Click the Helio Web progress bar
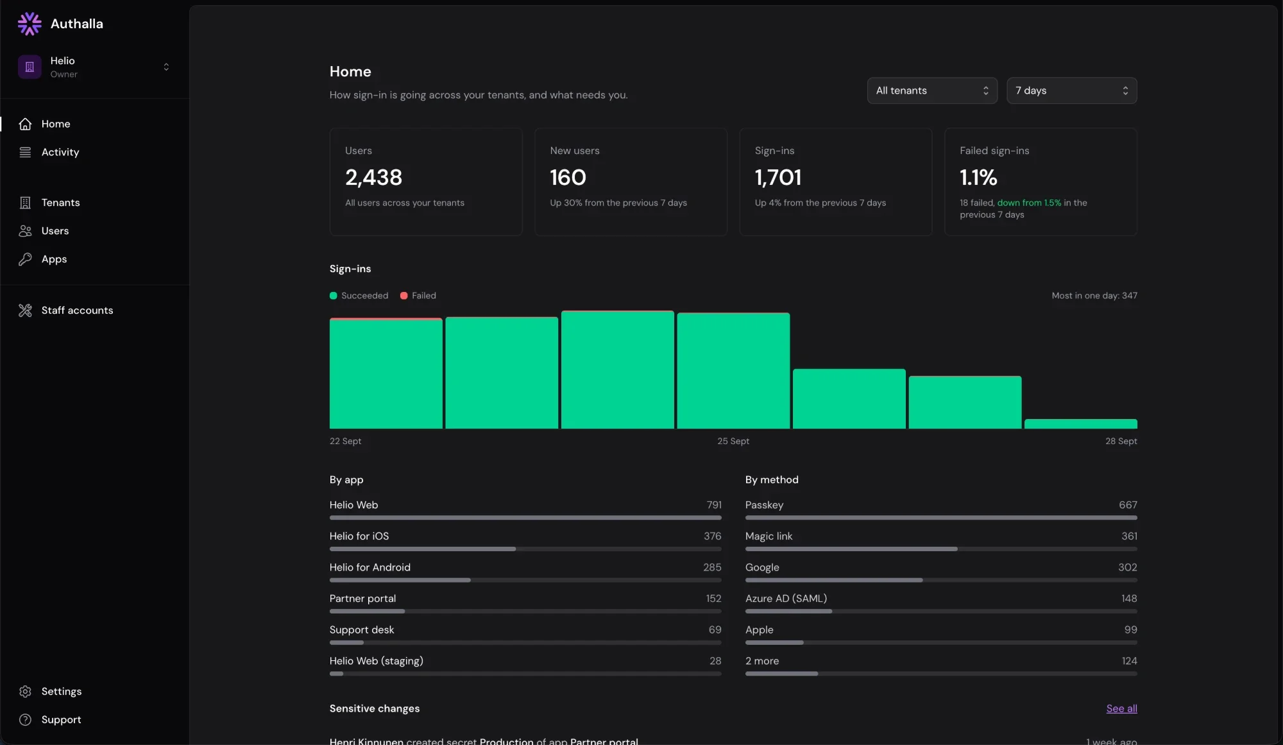The image size is (1283, 745). point(525,518)
